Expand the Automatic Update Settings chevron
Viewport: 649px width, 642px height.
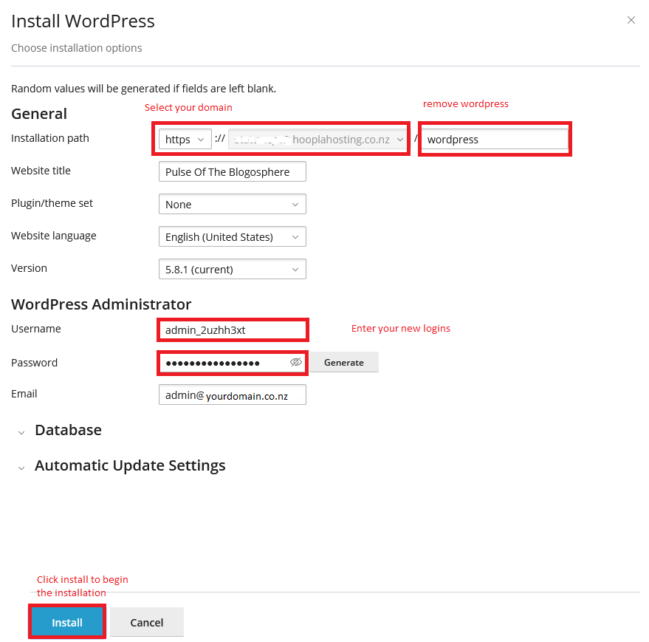click(x=21, y=467)
